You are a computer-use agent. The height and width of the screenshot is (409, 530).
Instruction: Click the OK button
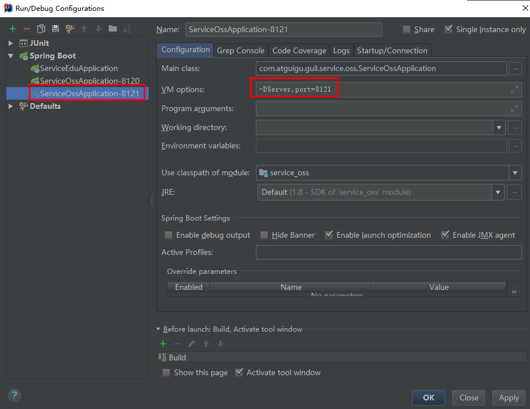(x=429, y=398)
